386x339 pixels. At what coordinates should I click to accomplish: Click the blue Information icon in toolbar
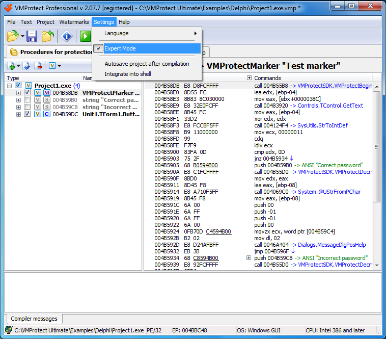pos(67,36)
